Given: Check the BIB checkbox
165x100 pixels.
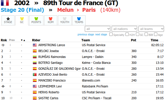Looking at the screenshot, I should [x=146, y=34].
